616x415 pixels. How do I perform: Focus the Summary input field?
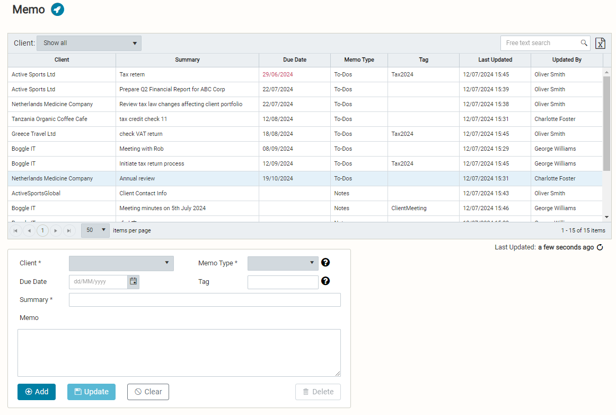click(x=205, y=300)
